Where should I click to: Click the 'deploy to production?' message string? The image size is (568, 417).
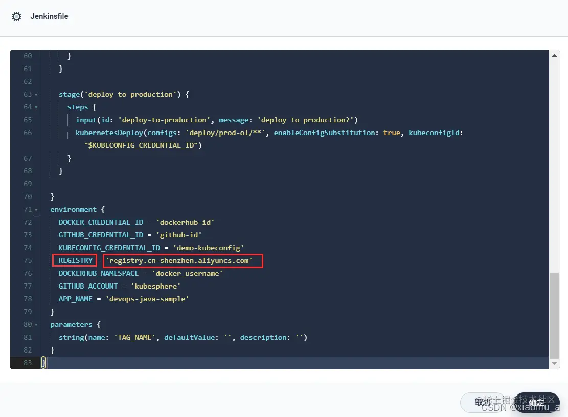point(305,120)
